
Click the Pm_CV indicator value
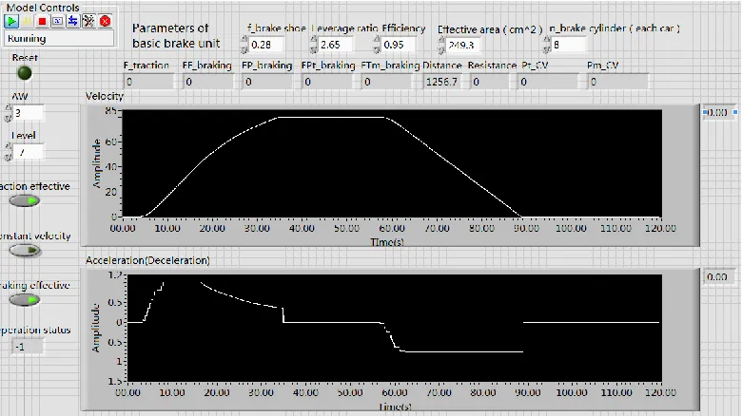point(618,82)
